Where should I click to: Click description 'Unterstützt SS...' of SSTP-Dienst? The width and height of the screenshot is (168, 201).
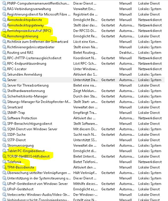(x=85, y=140)
